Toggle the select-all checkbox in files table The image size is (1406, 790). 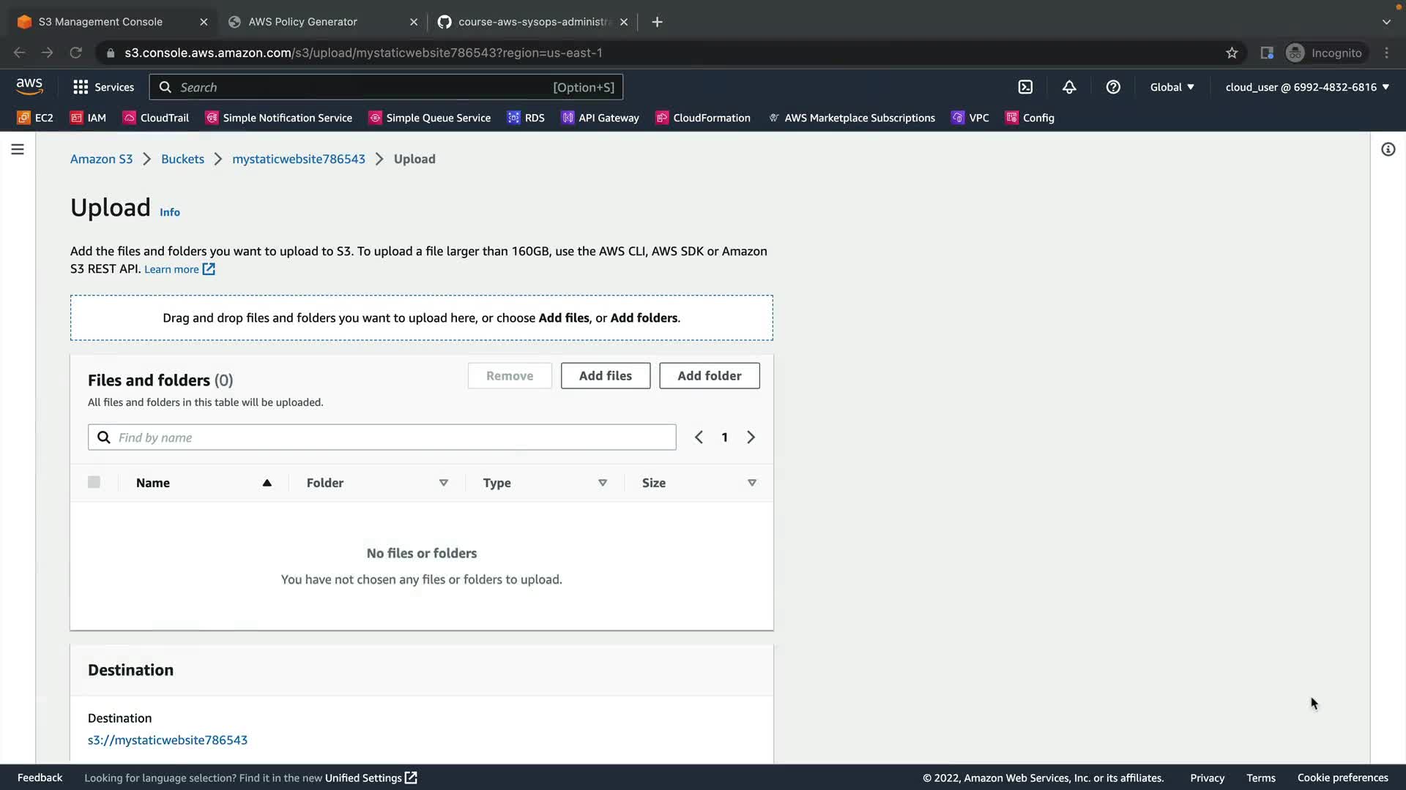(94, 482)
